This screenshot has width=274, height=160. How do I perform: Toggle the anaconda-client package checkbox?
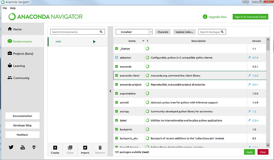pos(116,75)
